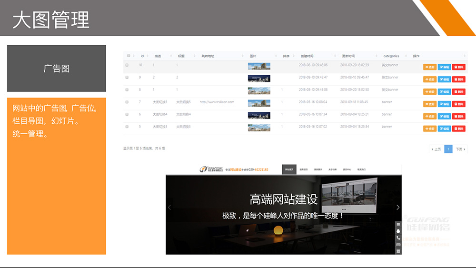
Task: Open the http://www.trsilicon.com link in row 7
Action: click(x=217, y=102)
